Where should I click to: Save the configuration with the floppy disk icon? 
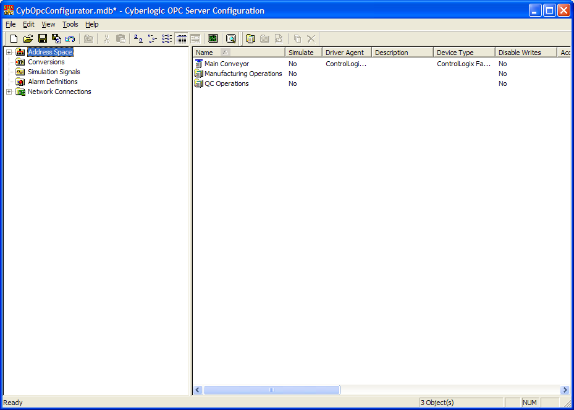43,39
